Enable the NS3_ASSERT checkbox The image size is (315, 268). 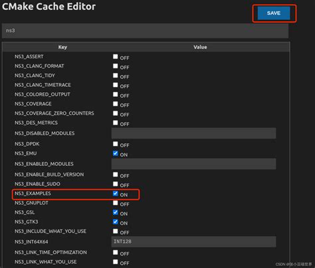point(115,56)
